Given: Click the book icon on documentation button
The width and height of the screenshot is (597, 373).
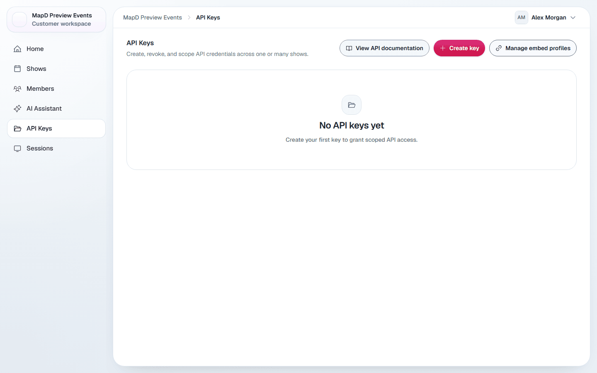Looking at the screenshot, I should 349,48.
